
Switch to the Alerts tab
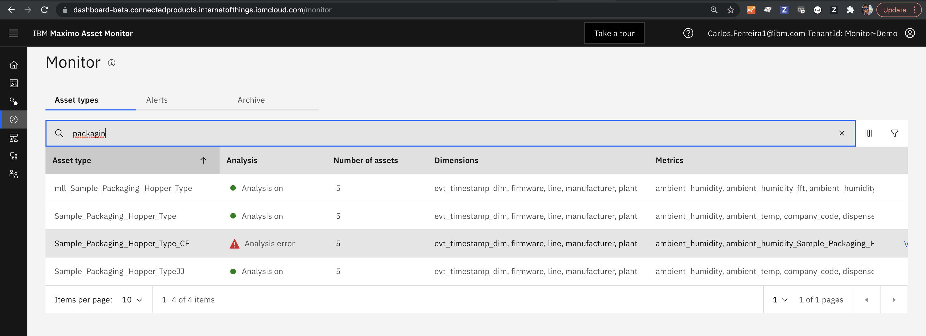point(157,100)
